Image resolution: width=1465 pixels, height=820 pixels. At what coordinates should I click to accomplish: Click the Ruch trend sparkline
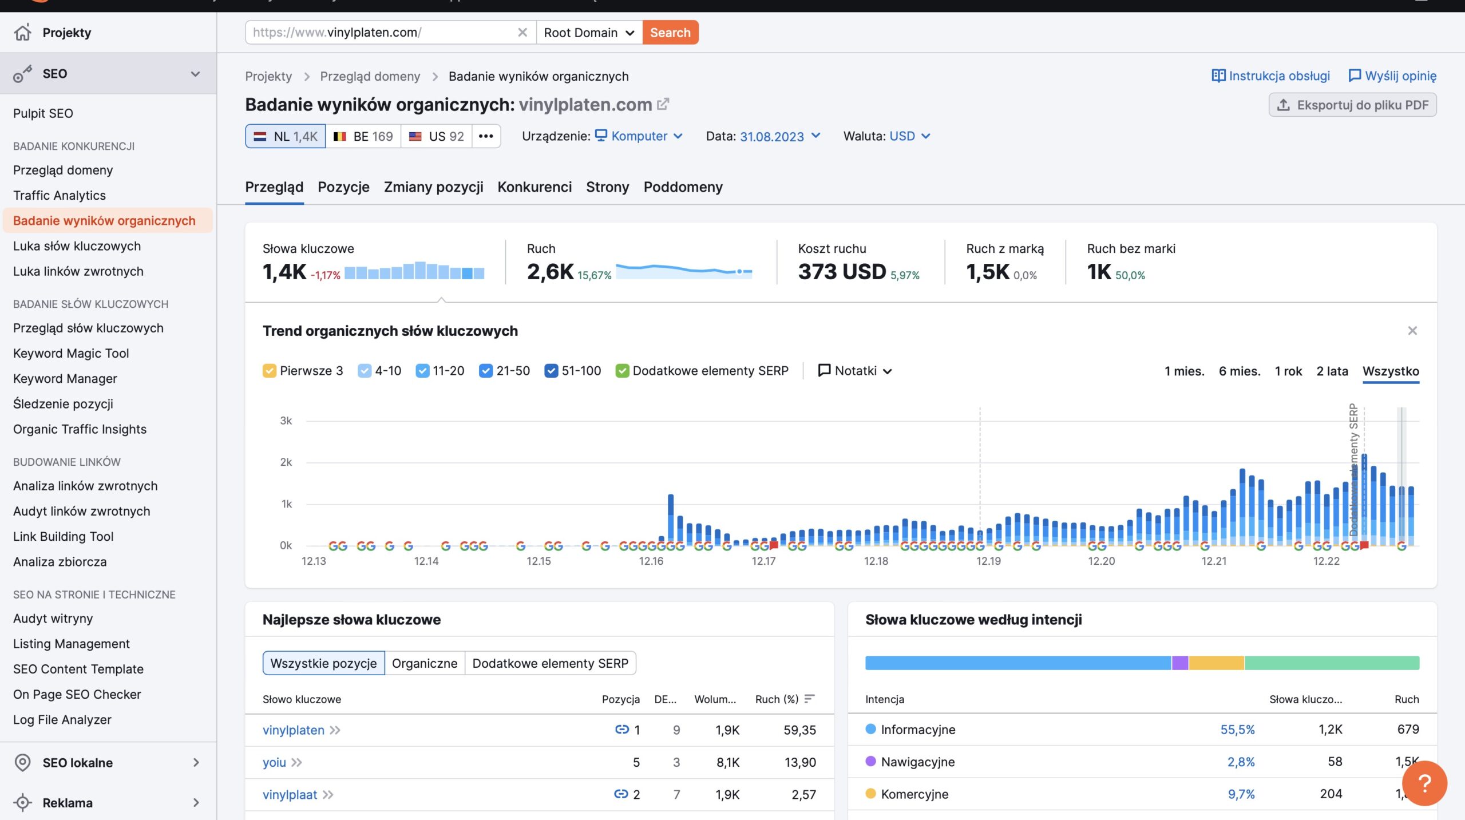[684, 271]
